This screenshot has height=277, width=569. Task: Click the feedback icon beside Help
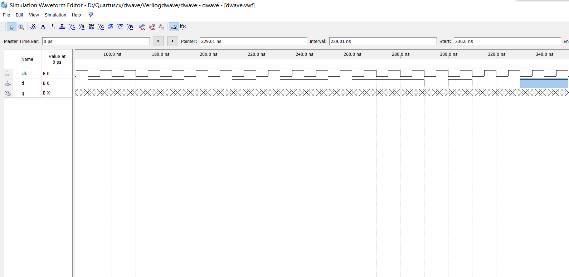[x=90, y=15]
